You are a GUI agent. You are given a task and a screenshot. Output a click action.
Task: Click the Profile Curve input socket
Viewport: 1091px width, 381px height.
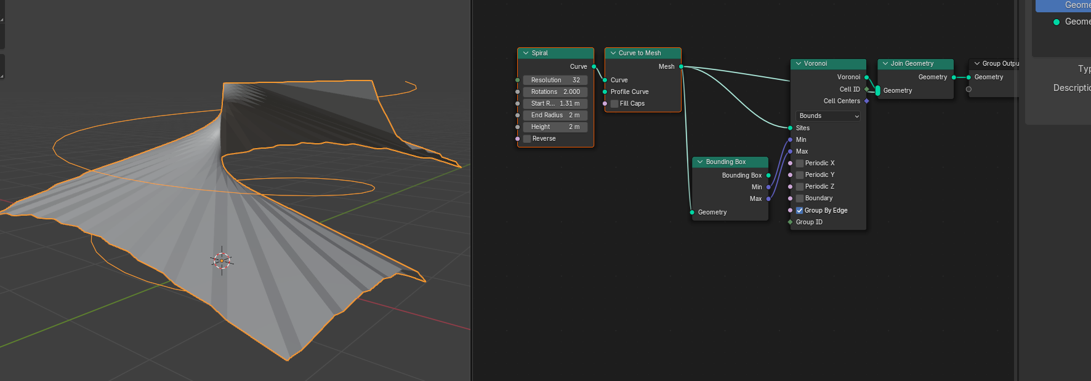[x=605, y=92]
